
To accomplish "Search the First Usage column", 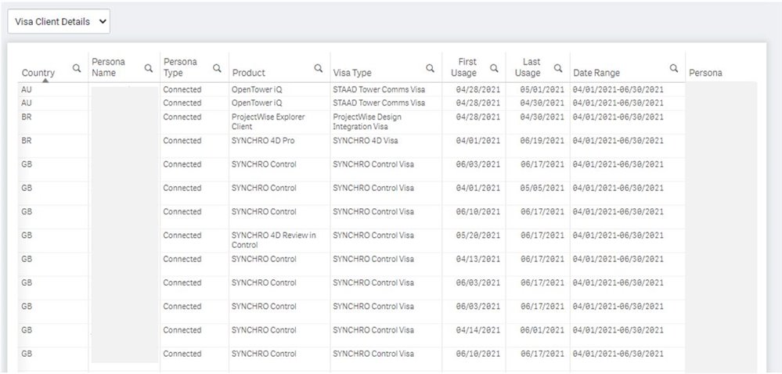I will pos(494,68).
